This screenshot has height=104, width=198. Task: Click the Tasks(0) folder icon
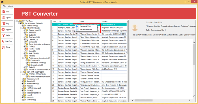click(27, 67)
